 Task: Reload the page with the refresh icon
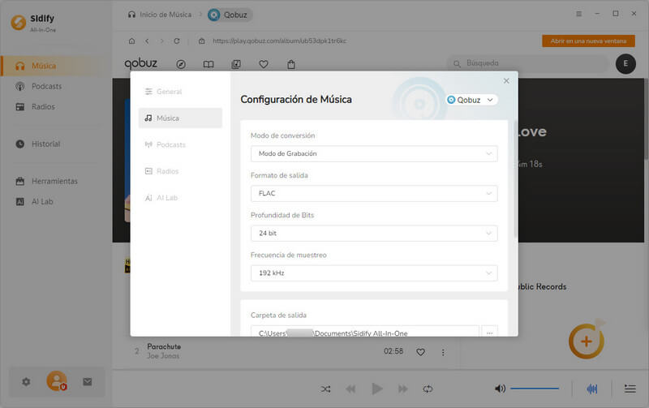[x=177, y=41]
